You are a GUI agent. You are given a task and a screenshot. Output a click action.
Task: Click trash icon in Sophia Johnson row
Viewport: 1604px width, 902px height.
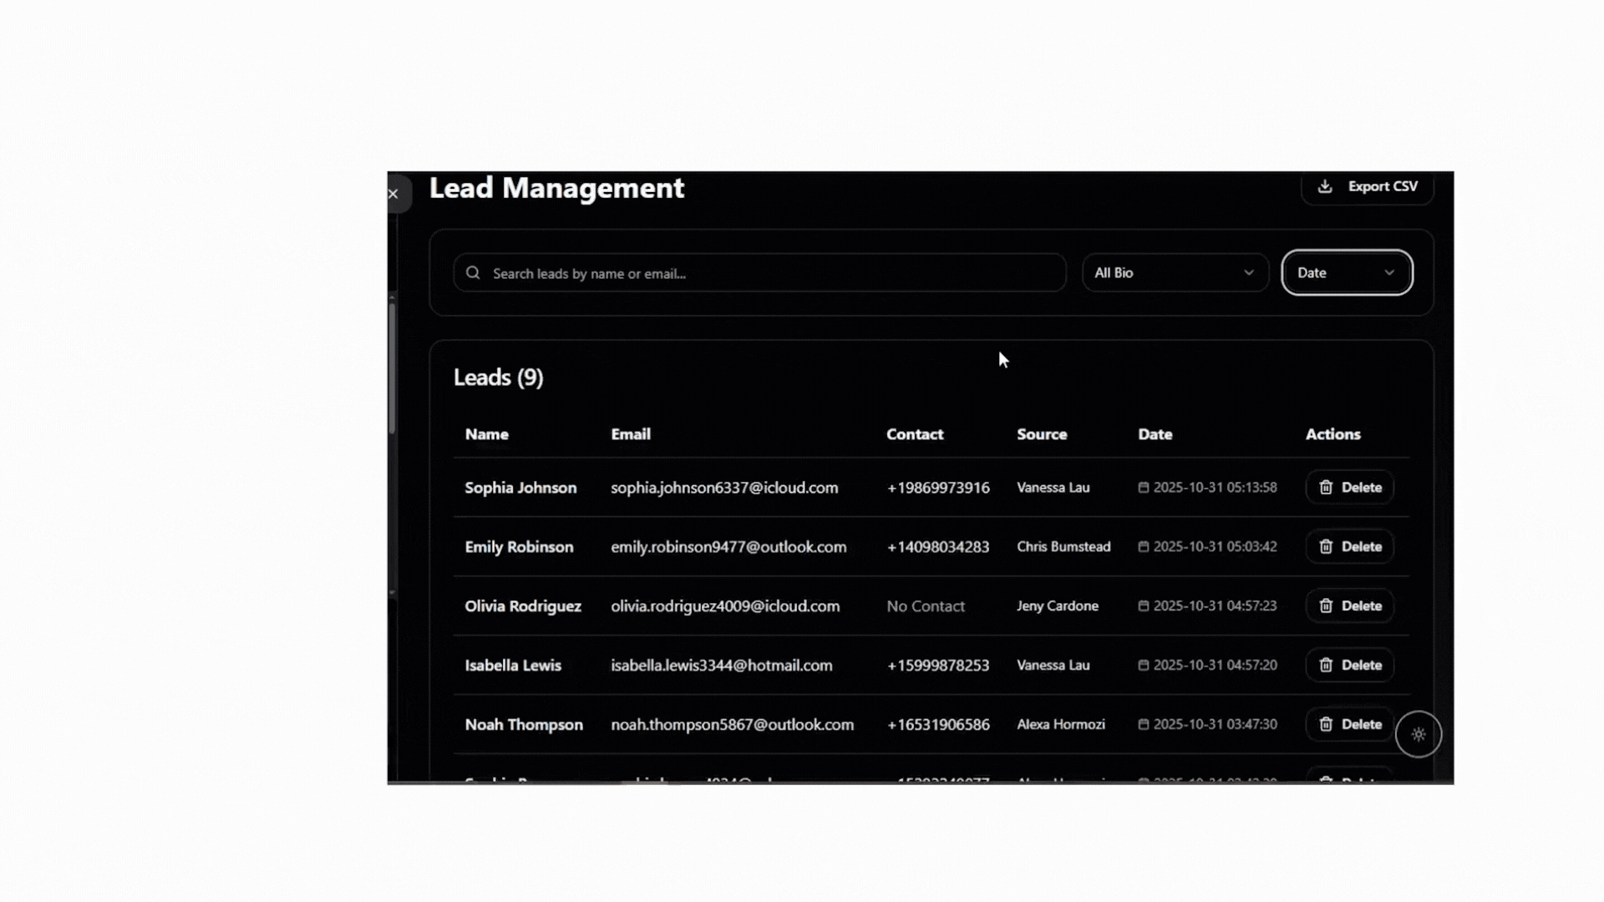tap(1326, 488)
